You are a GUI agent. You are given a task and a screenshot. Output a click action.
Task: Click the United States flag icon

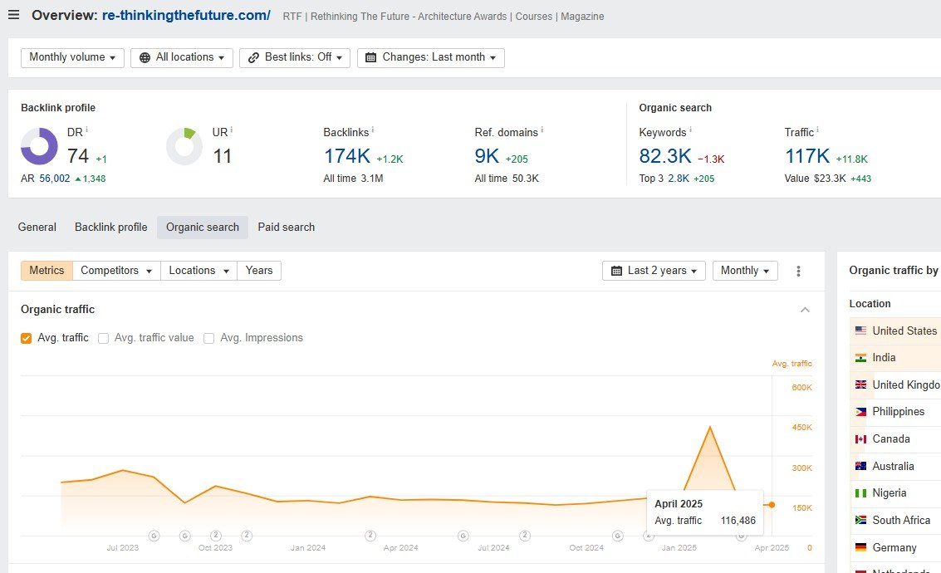click(860, 331)
